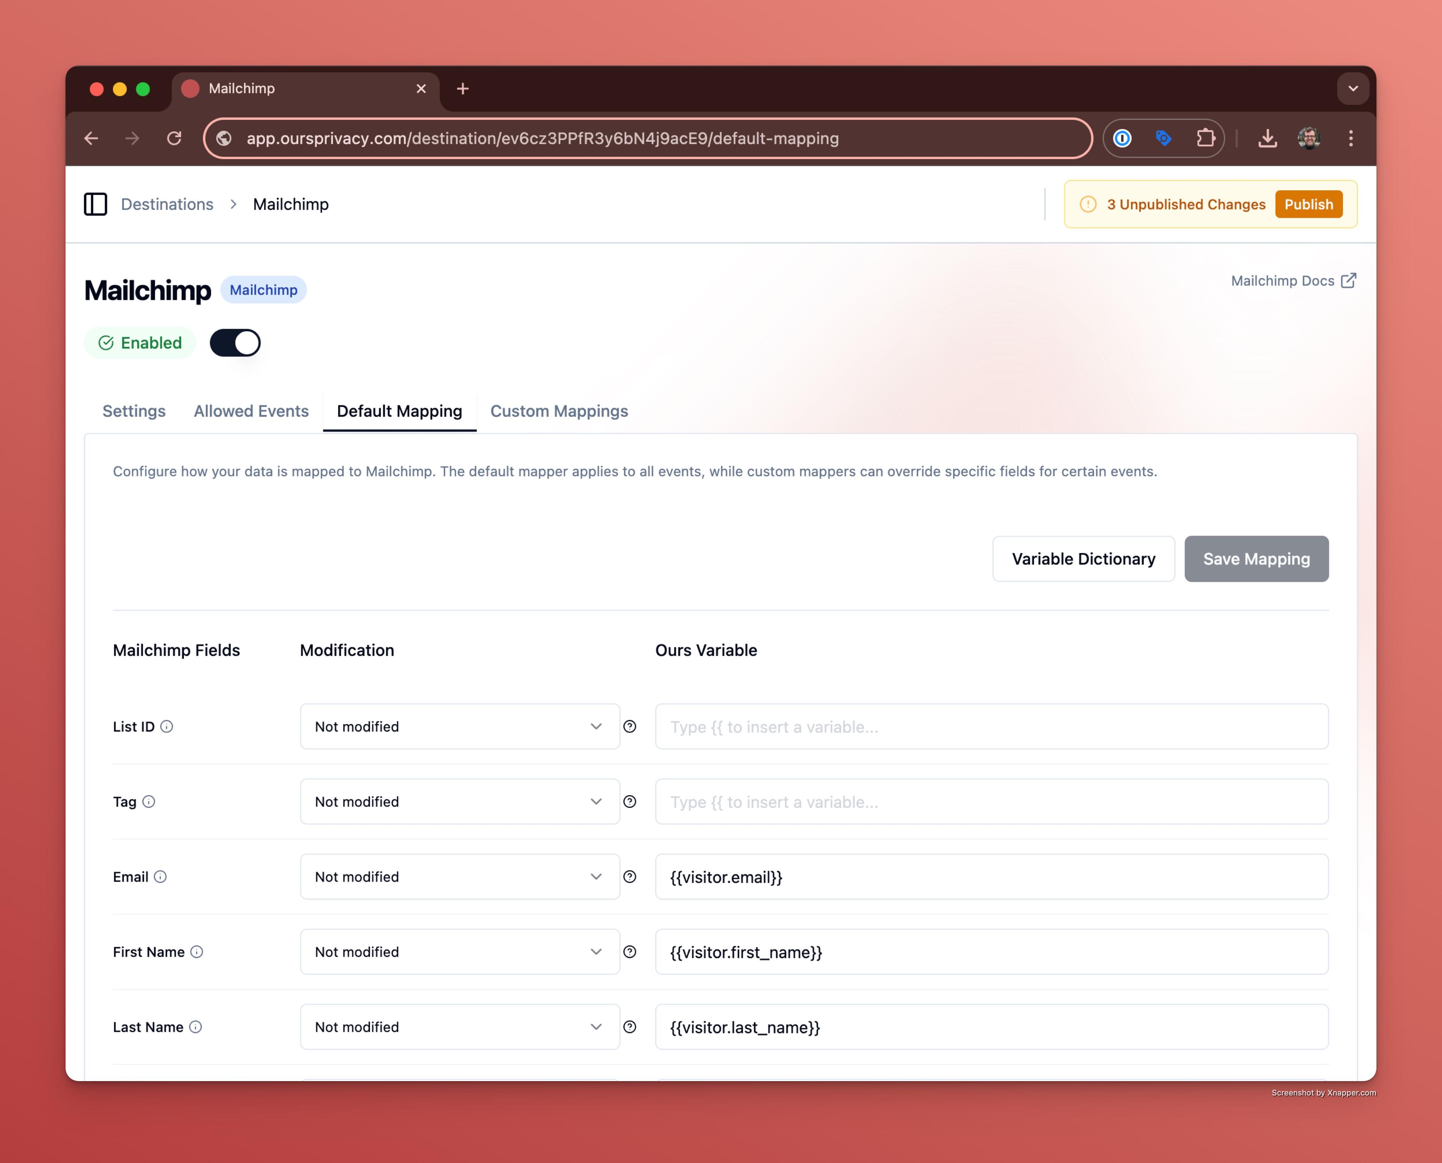Open First Name modification dropdown
The image size is (1442, 1163).
[460, 951]
